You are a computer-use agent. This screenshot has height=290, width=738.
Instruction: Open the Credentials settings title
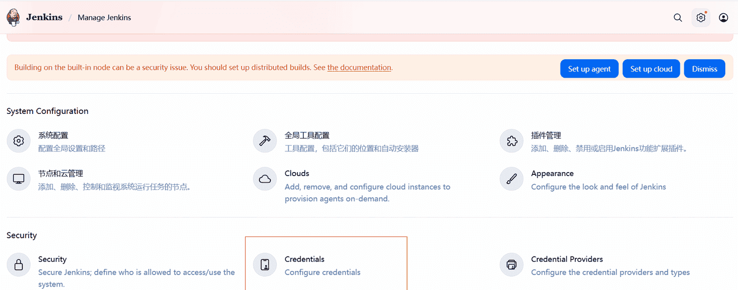click(x=304, y=259)
